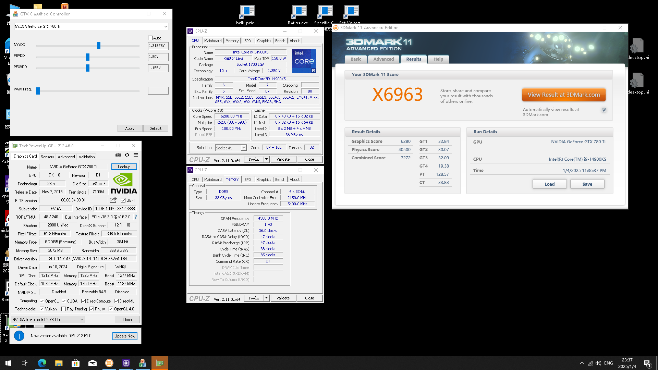Open Microsoft Store from taskbar
658x370 pixels.
75,363
